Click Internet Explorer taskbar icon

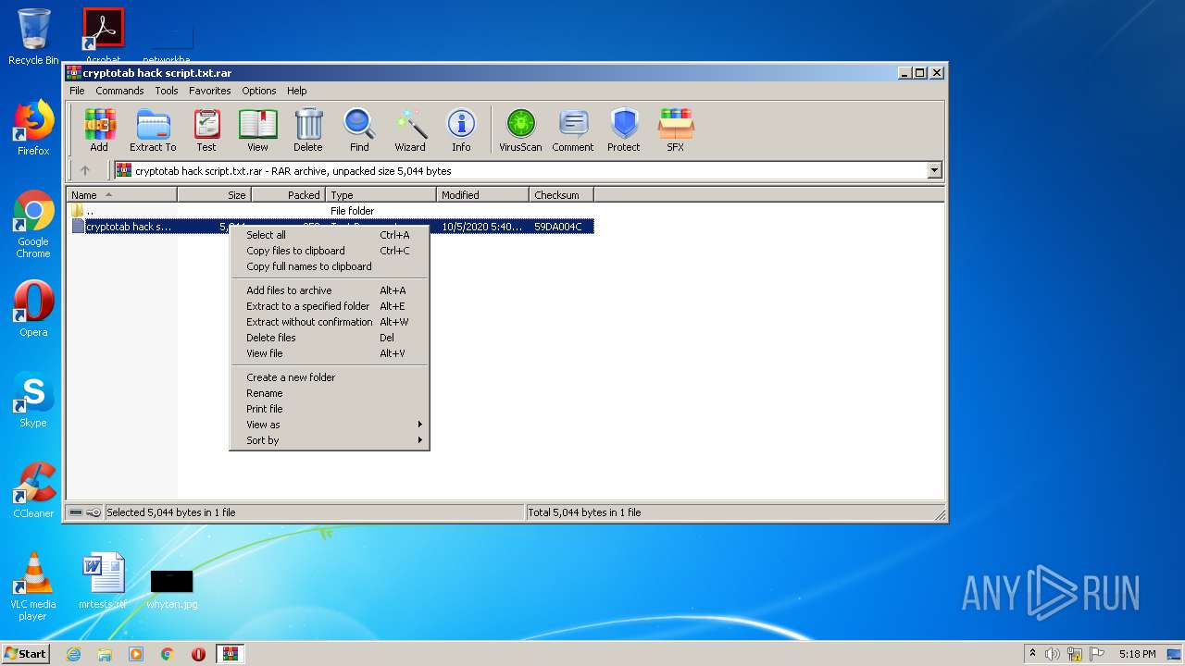tap(73, 654)
